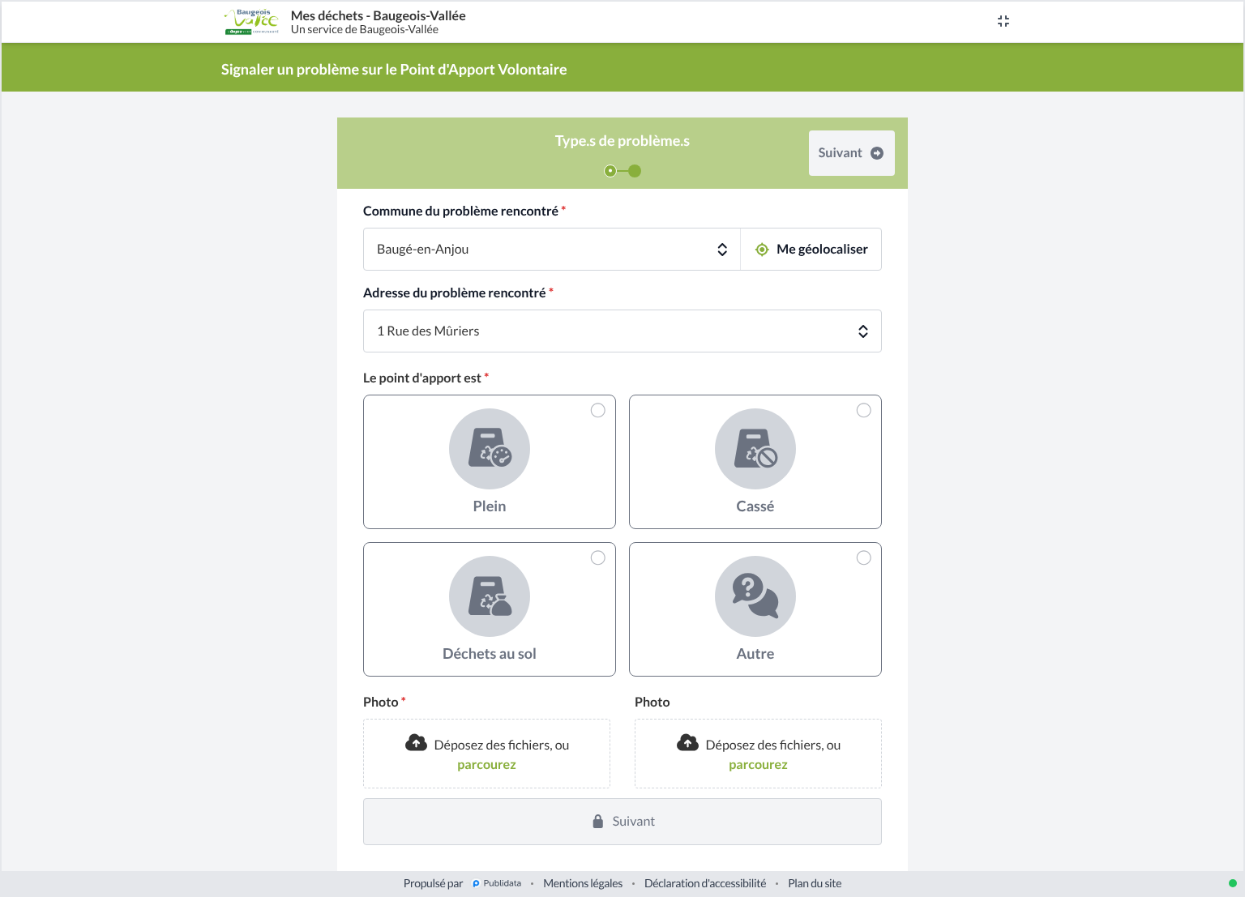Viewport: 1245px width, 897px height.
Task: Select the Déchets au sol radio button
Action: (598, 557)
